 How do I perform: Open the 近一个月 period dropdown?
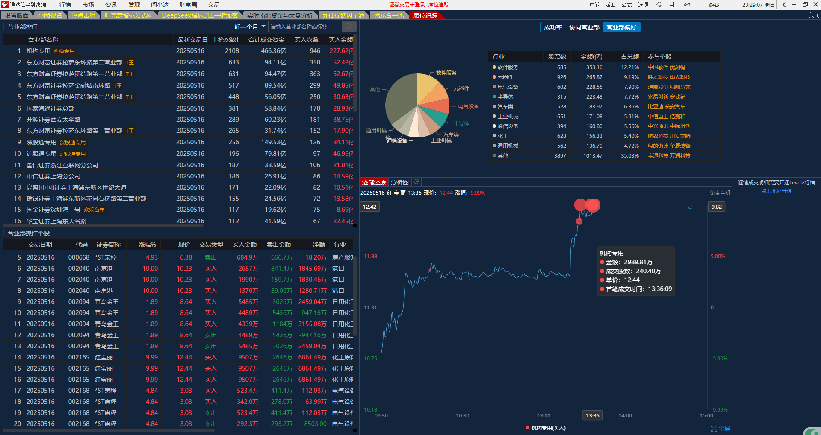point(250,26)
